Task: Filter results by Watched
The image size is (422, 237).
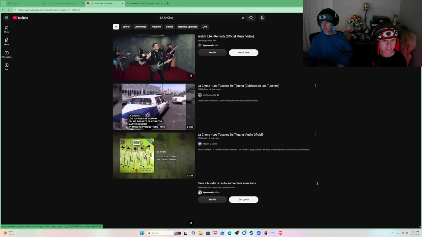Action: click(156, 27)
